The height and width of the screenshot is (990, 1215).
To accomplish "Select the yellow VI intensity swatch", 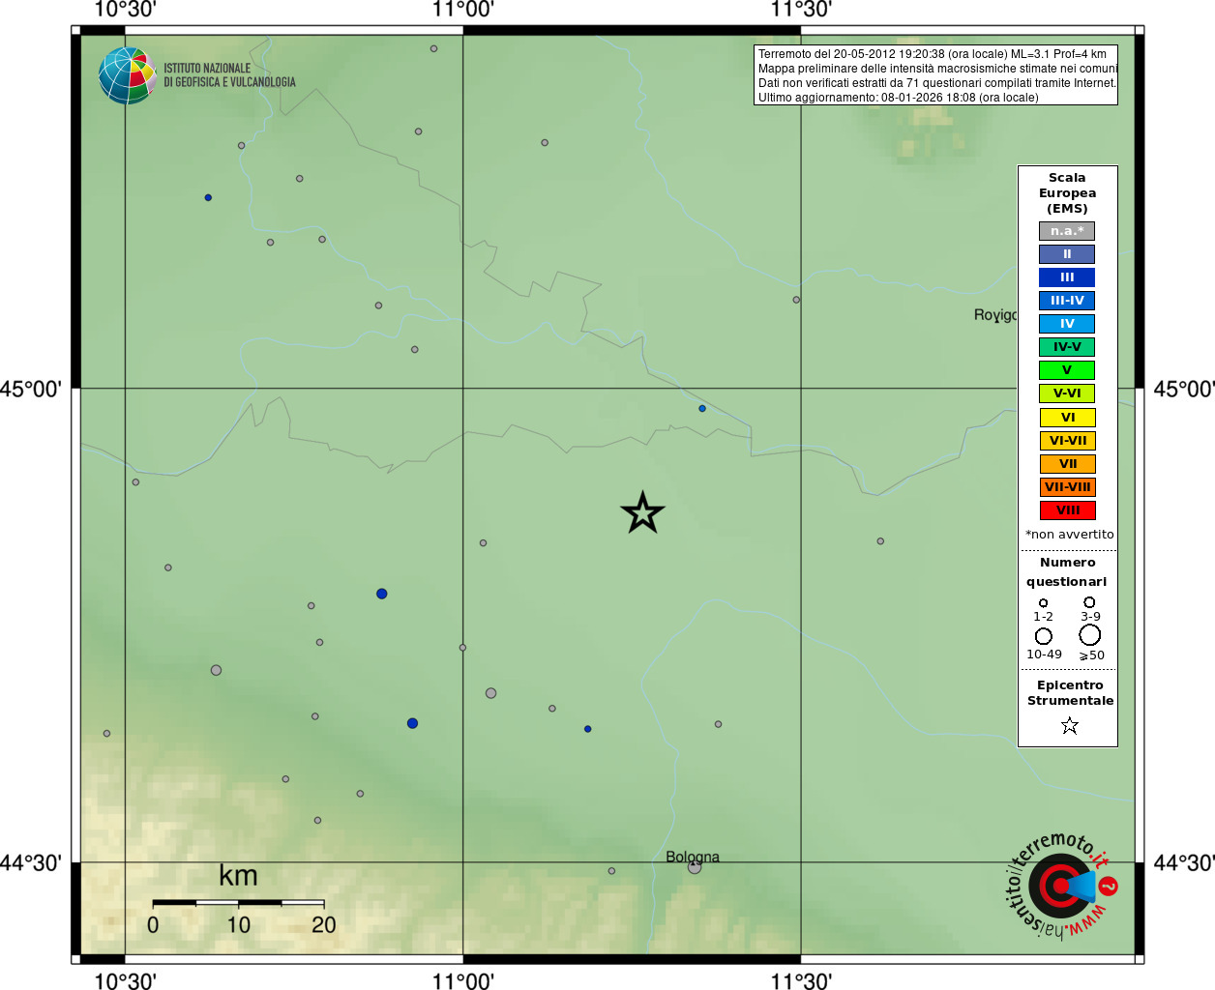I will [x=1067, y=418].
